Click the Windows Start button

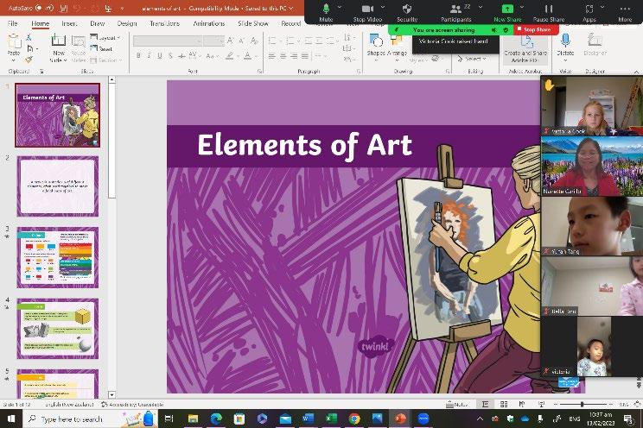11,419
